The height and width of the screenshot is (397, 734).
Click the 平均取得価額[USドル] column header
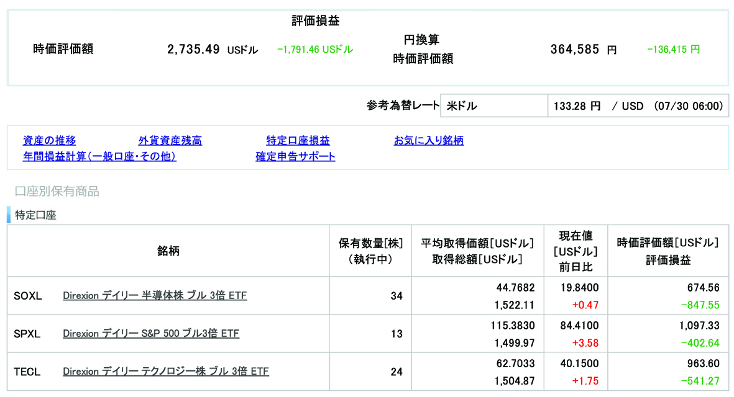click(477, 251)
